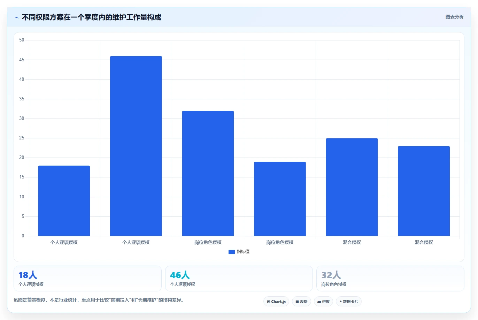Select the 18人 value in the data card

28,275
